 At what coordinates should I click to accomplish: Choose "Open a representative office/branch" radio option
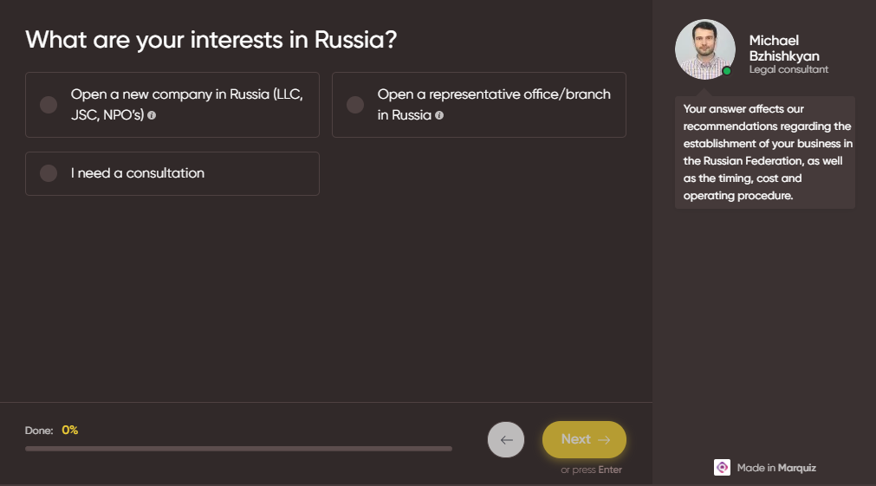click(355, 105)
